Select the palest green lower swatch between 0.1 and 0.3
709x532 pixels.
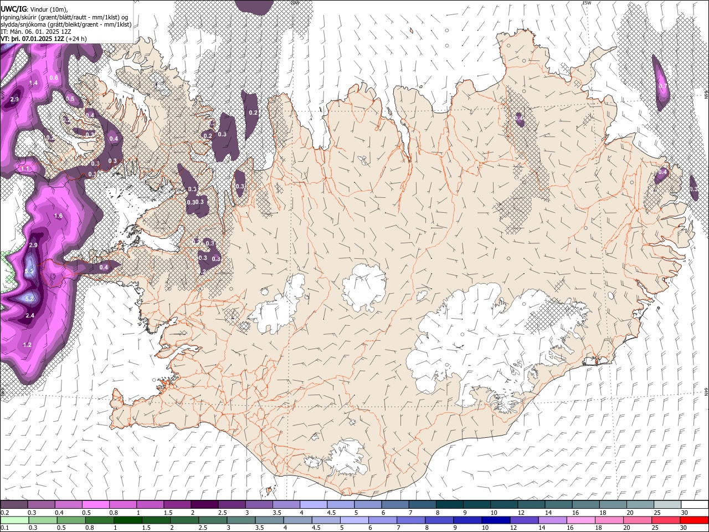pos(14,520)
